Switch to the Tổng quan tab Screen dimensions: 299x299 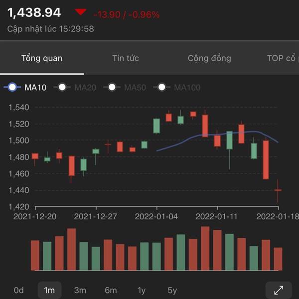[x=42, y=58]
